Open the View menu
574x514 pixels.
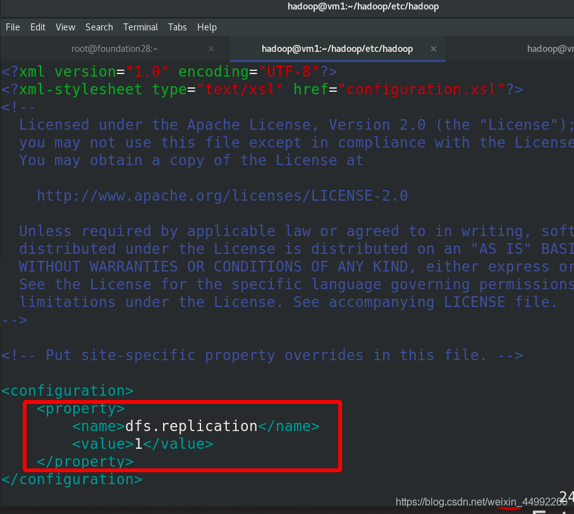click(x=66, y=27)
